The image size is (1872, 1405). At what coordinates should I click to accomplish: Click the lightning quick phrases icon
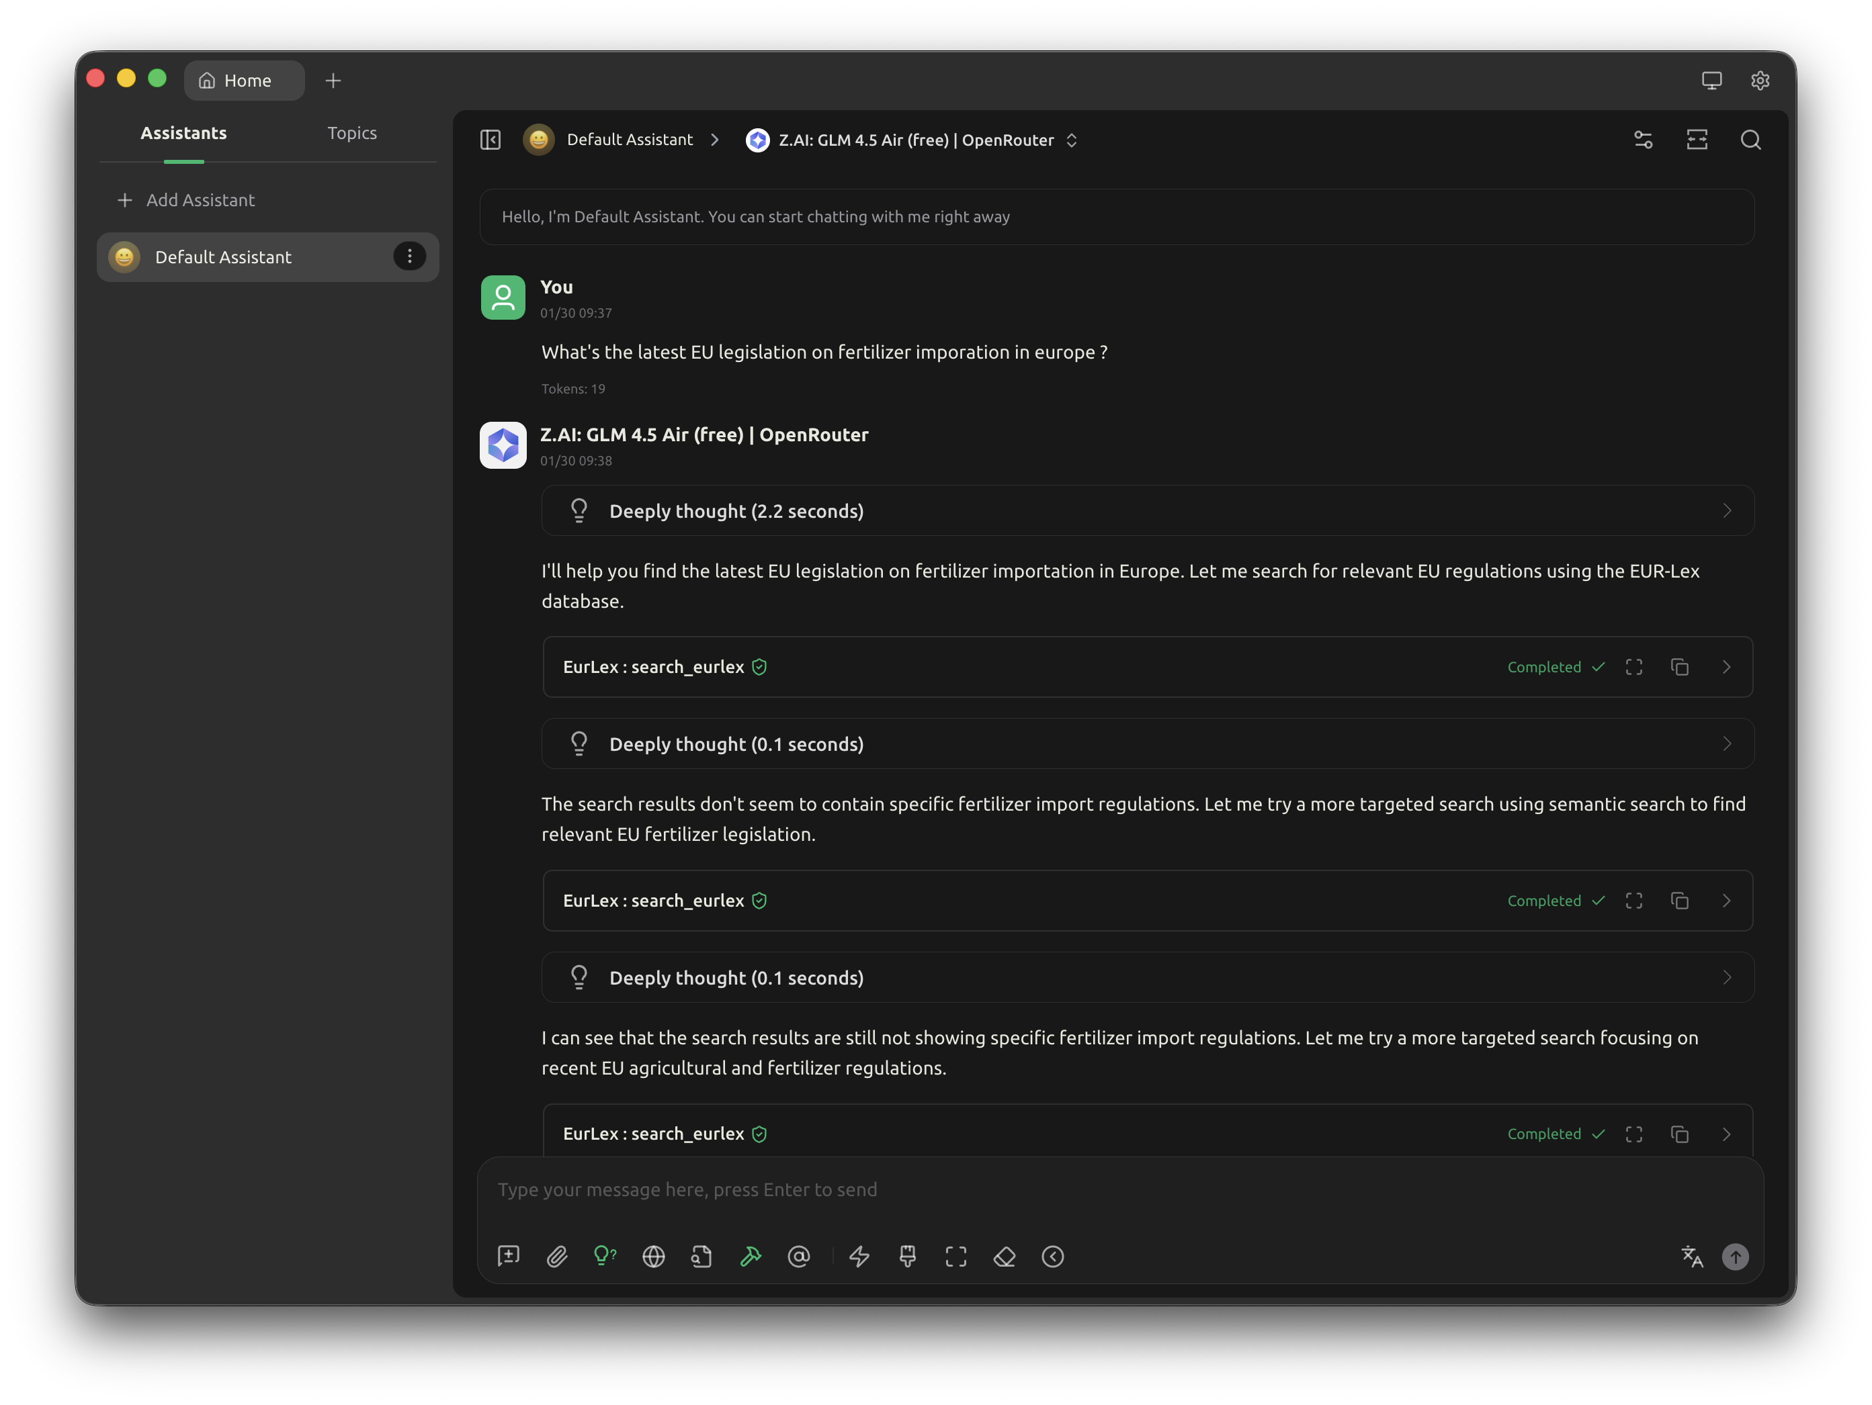pyautogui.click(x=859, y=1256)
